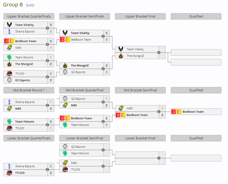Click Team Falcons name in Mid Bracket Round 1
The width and height of the screenshot is (228, 184).
25,122
